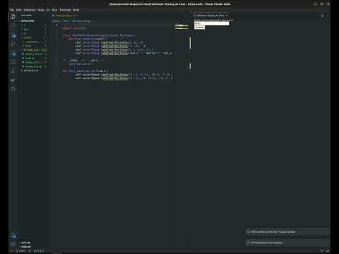
Task: Open the Terminal menu
Action: tap(65, 10)
